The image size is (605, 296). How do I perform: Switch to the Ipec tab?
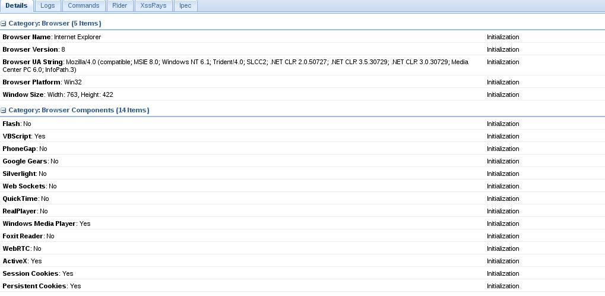click(185, 6)
